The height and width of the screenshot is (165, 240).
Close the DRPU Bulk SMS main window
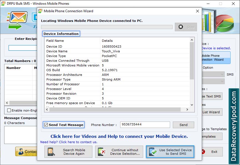click(233, 4)
